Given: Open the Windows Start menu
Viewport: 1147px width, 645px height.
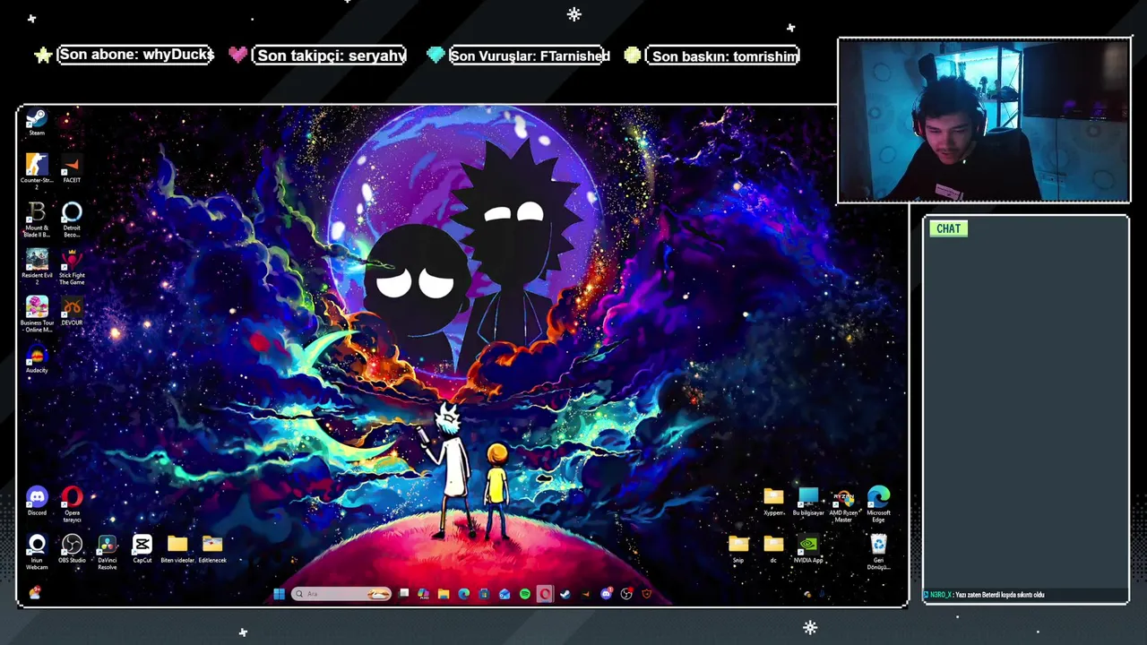Looking at the screenshot, I should (279, 594).
